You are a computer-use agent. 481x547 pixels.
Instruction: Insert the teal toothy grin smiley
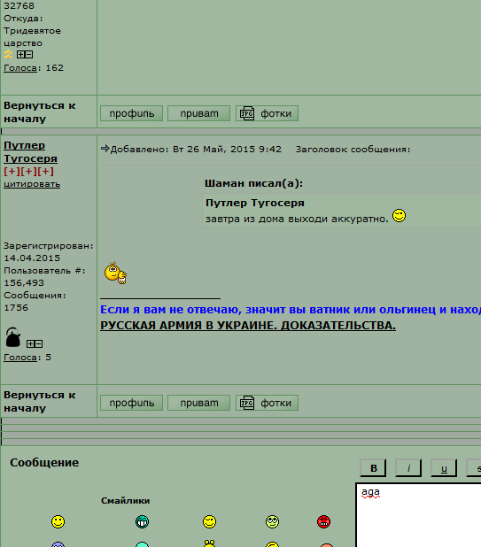[142, 522]
